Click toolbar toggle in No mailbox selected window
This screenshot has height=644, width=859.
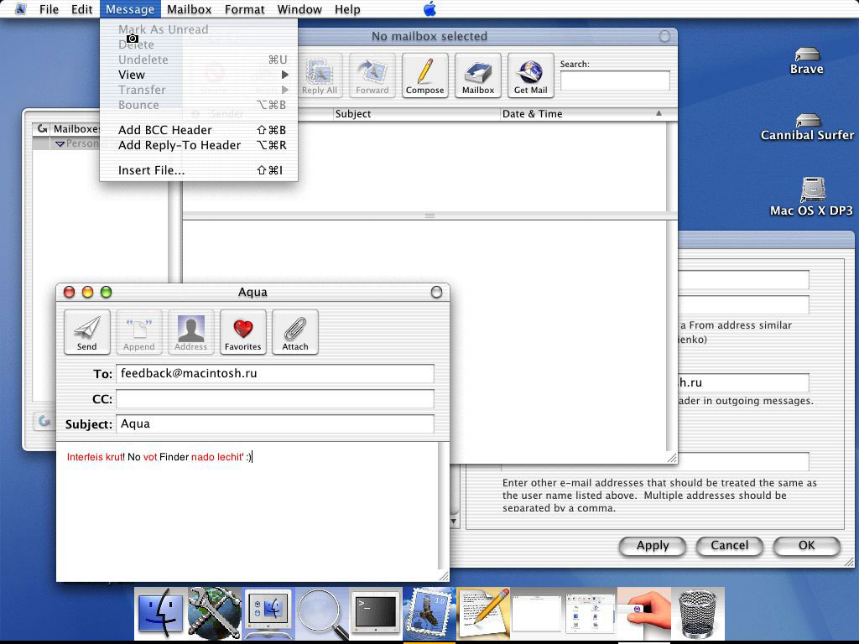[664, 36]
